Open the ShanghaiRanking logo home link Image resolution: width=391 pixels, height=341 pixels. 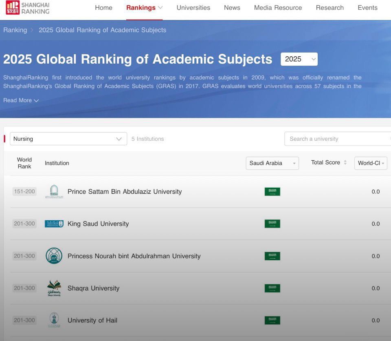[x=27, y=8]
